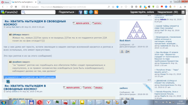Share the topic via Facebook icon

click(x=80, y=12)
